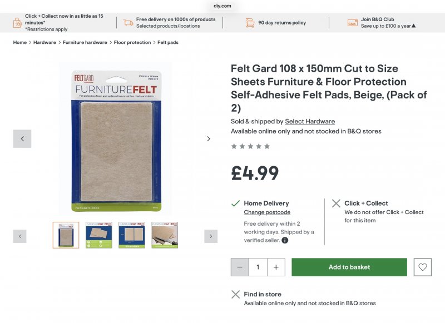Image resolution: width=445 pixels, height=323 pixels.
Task: Open the Select Hardware seller link
Action: (x=310, y=122)
